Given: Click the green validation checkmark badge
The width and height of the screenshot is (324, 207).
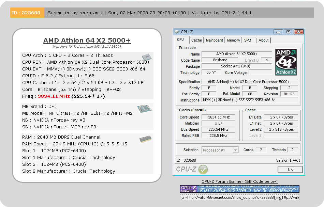Looking at the screenshot, I should tap(203, 170).
